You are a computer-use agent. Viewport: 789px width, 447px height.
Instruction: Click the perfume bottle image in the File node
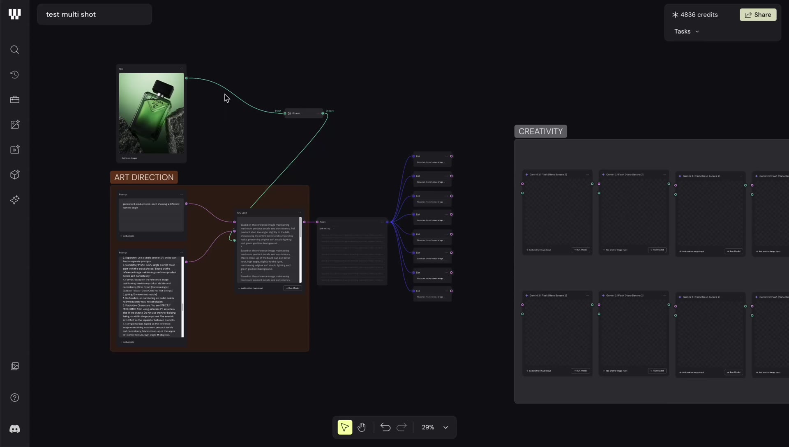[151, 113]
